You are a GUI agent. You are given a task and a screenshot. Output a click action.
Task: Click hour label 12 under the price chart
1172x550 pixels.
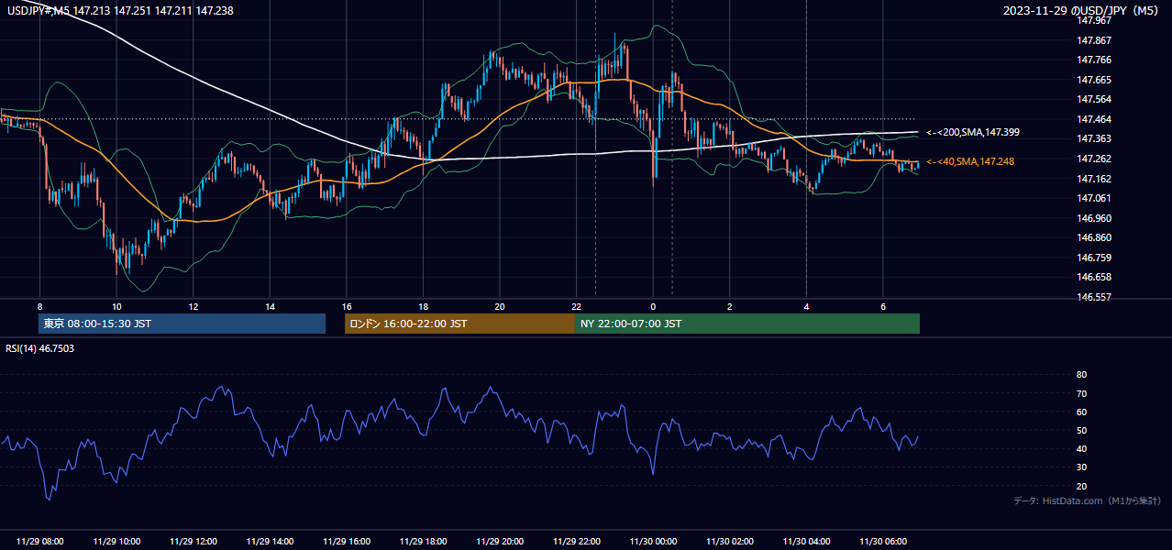[x=193, y=306]
